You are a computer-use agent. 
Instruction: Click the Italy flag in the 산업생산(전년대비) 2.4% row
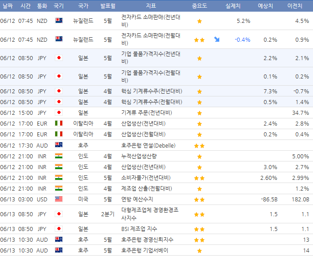59,123
